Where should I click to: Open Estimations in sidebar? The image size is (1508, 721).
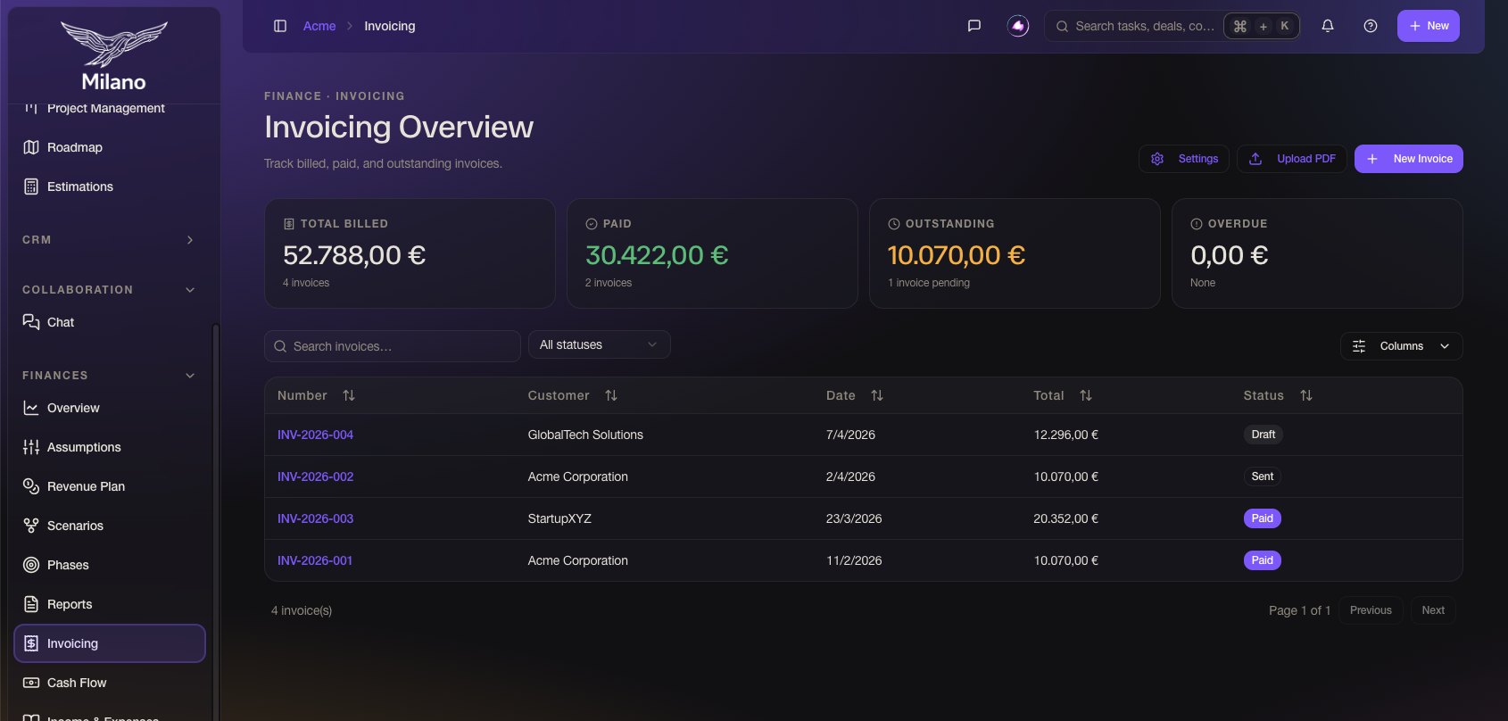tap(110, 186)
